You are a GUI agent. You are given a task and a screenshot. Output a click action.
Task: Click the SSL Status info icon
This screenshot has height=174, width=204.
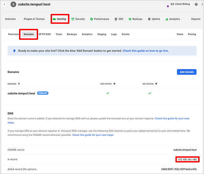coord(156,84)
